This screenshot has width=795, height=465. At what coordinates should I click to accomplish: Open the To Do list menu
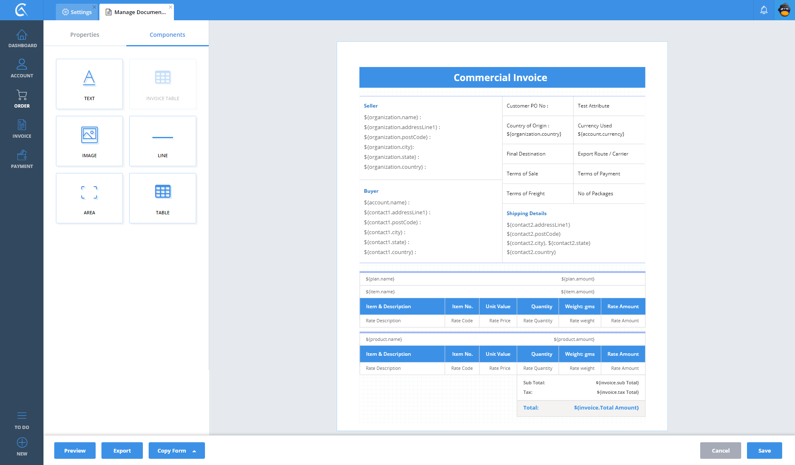[22, 416]
